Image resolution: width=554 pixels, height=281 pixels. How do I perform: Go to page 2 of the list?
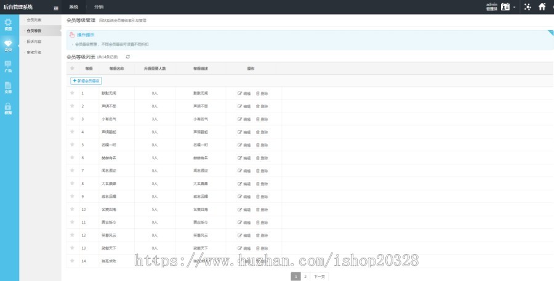305,277
